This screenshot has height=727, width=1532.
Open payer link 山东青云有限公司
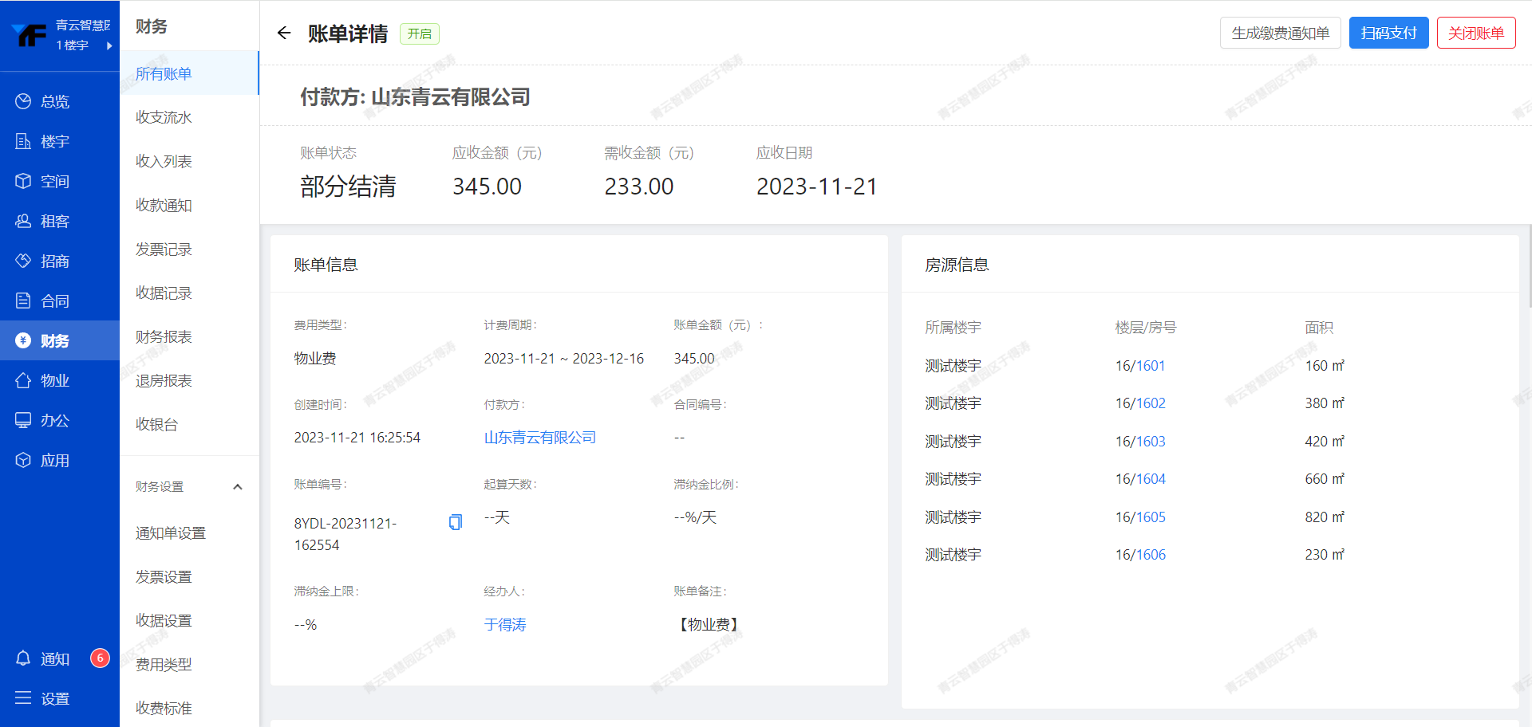coord(539,438)
